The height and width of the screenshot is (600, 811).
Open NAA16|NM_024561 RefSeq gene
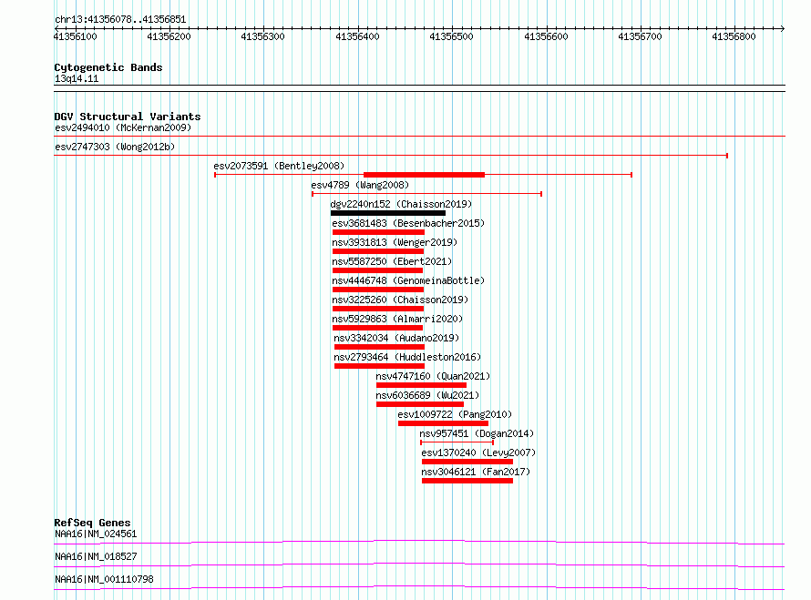pos(96,534)
